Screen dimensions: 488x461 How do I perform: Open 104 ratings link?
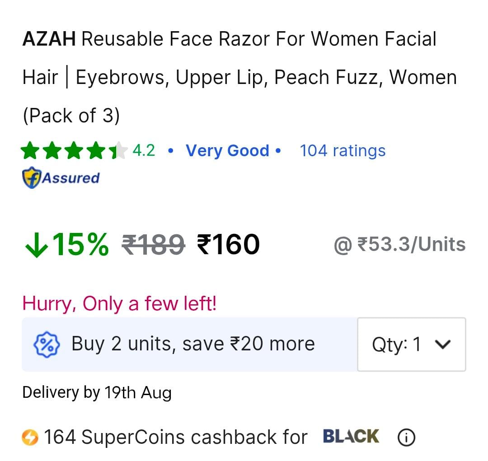(x=343, y=151)
